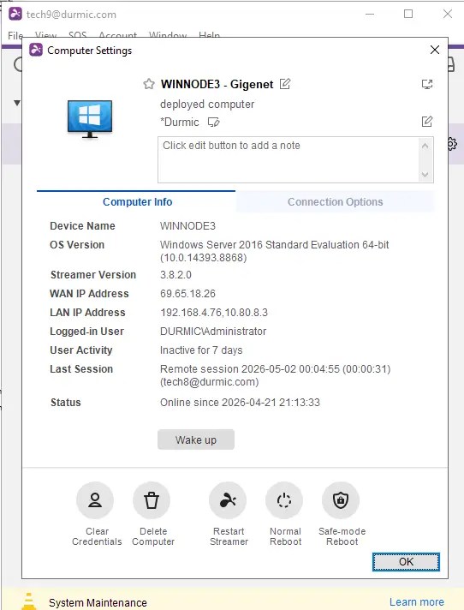Select the LAN IP value 192.168.4.76,10.80.8.3
This screenshot has width=464, height=610.
click(214, 313)
